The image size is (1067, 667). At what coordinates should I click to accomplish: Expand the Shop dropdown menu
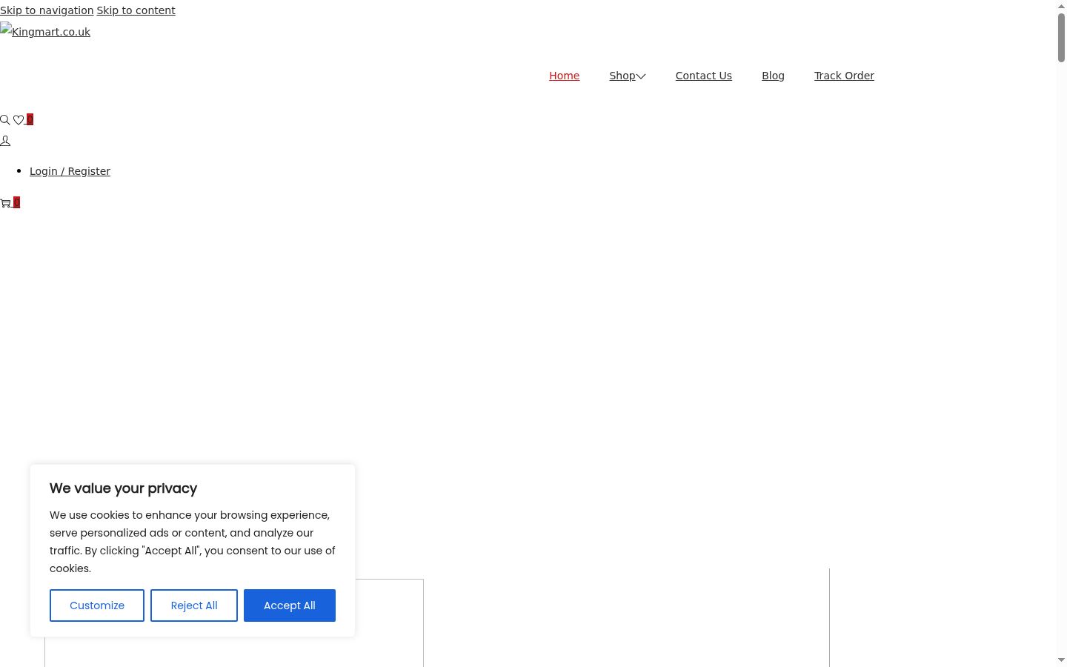click(628, 76)
